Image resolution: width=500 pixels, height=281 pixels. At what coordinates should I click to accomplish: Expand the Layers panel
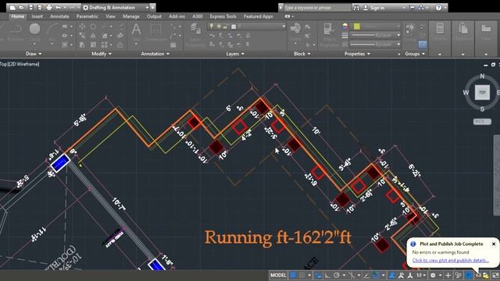(x=235, y=54)
